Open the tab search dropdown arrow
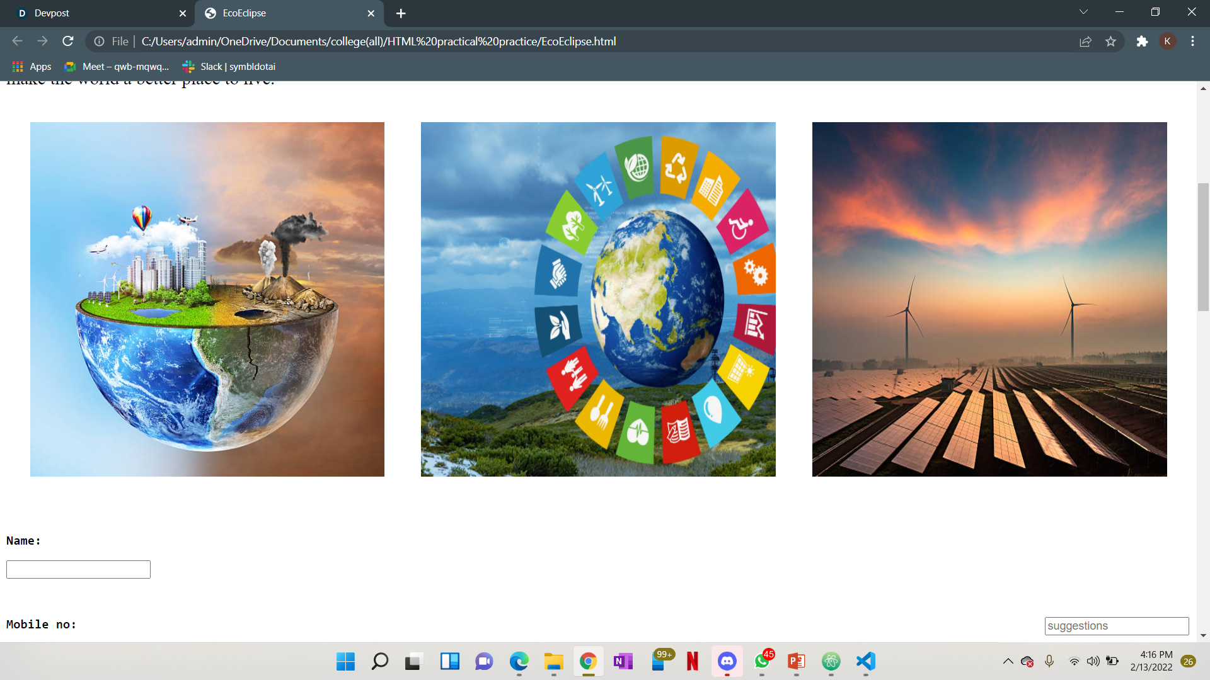The height and width of the screenshot is (680, 1210). tap(1083, 11)
